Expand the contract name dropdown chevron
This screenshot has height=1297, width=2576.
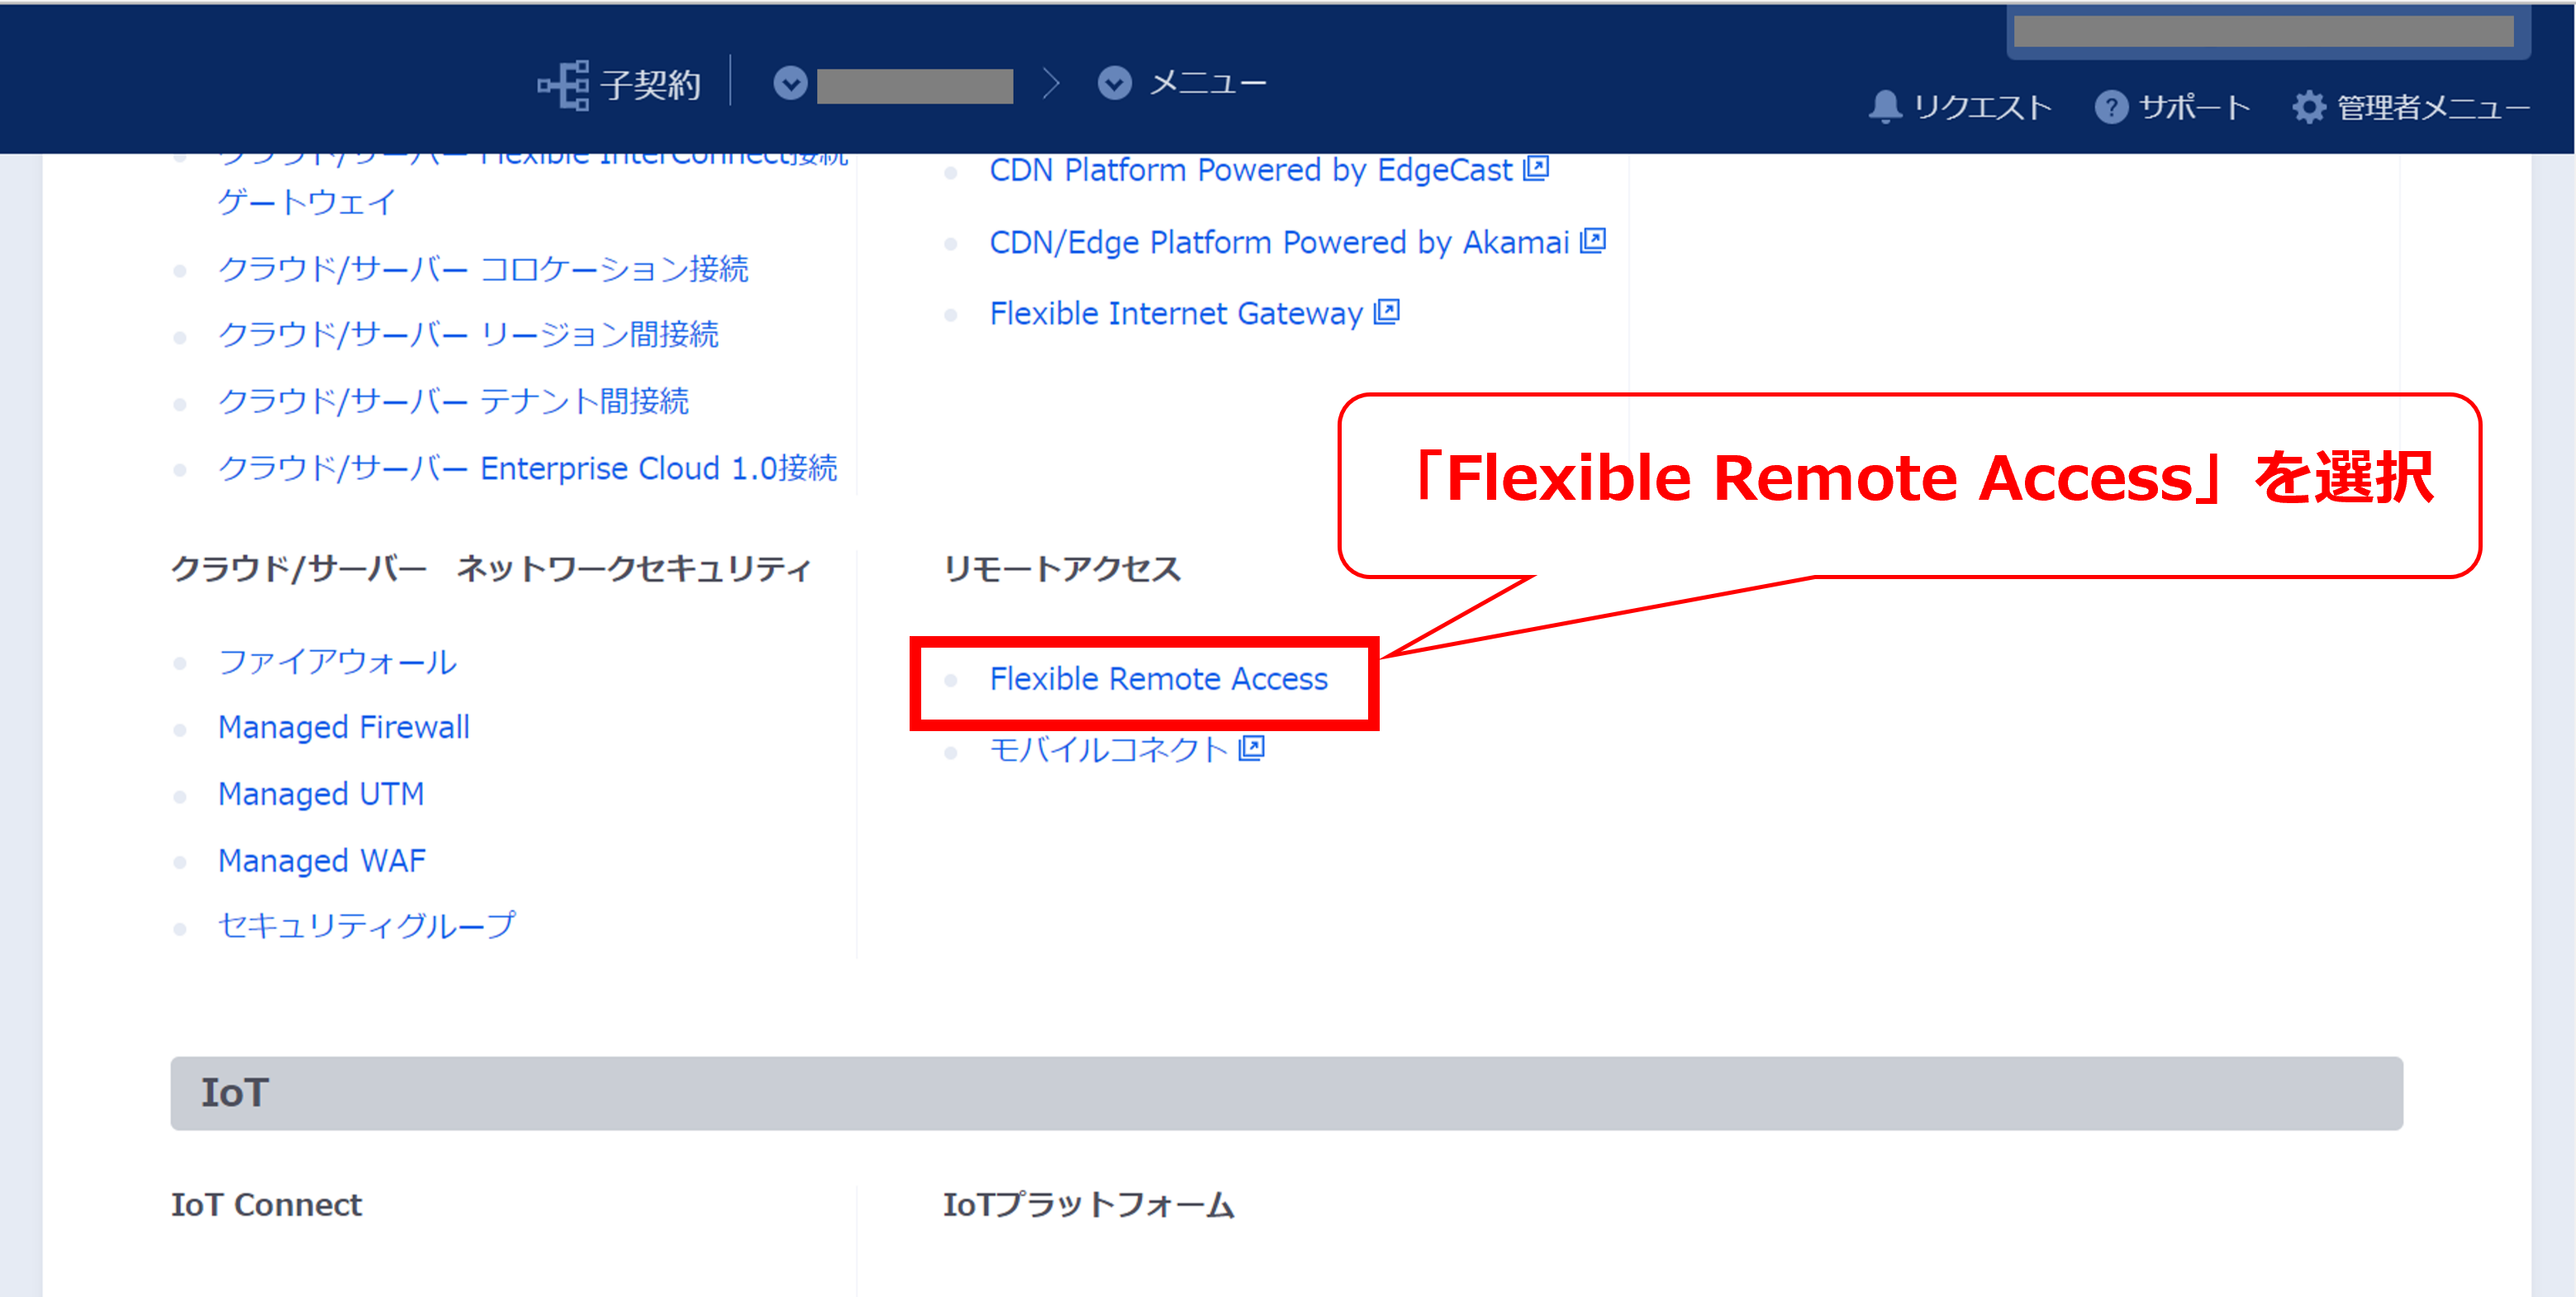click(x=790, y=84)
